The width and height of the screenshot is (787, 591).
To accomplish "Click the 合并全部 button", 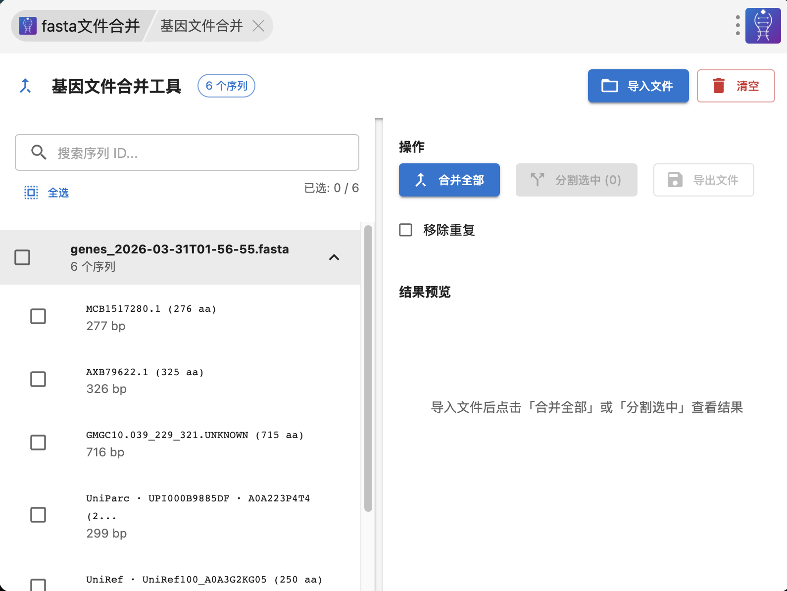I will tap(449, 180).
